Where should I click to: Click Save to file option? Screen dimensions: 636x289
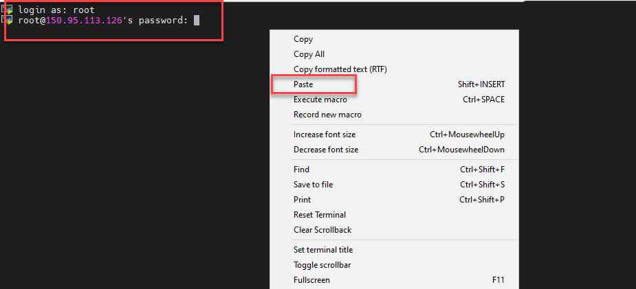tap(313, 185)
